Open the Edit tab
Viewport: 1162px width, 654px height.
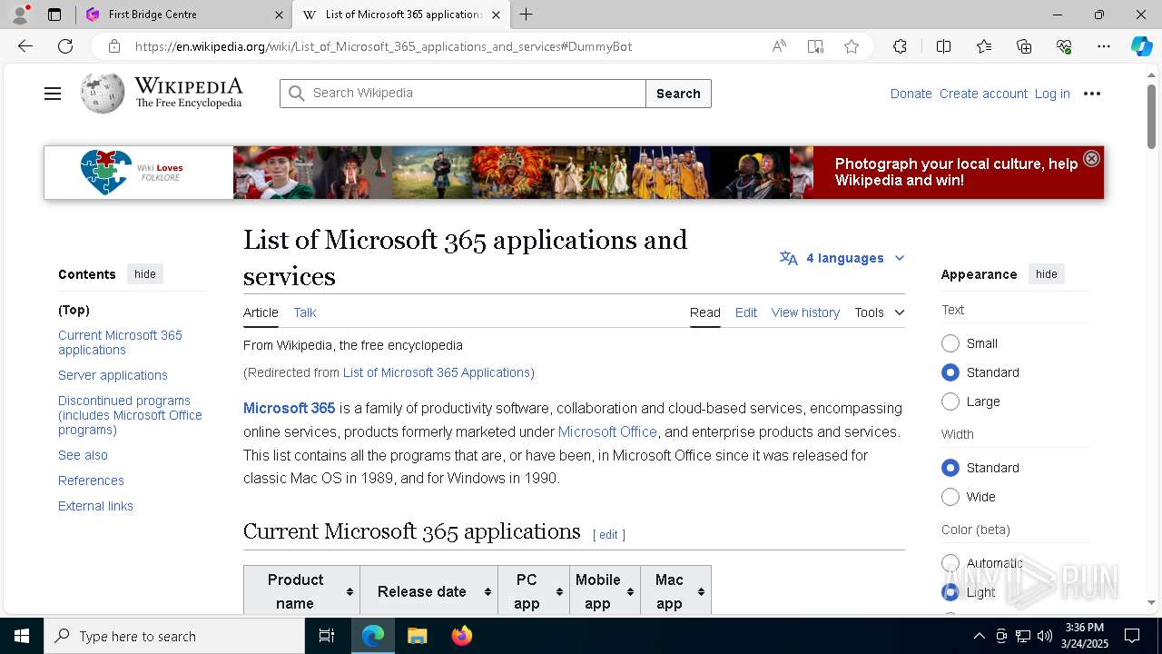[x=746, y=312]
